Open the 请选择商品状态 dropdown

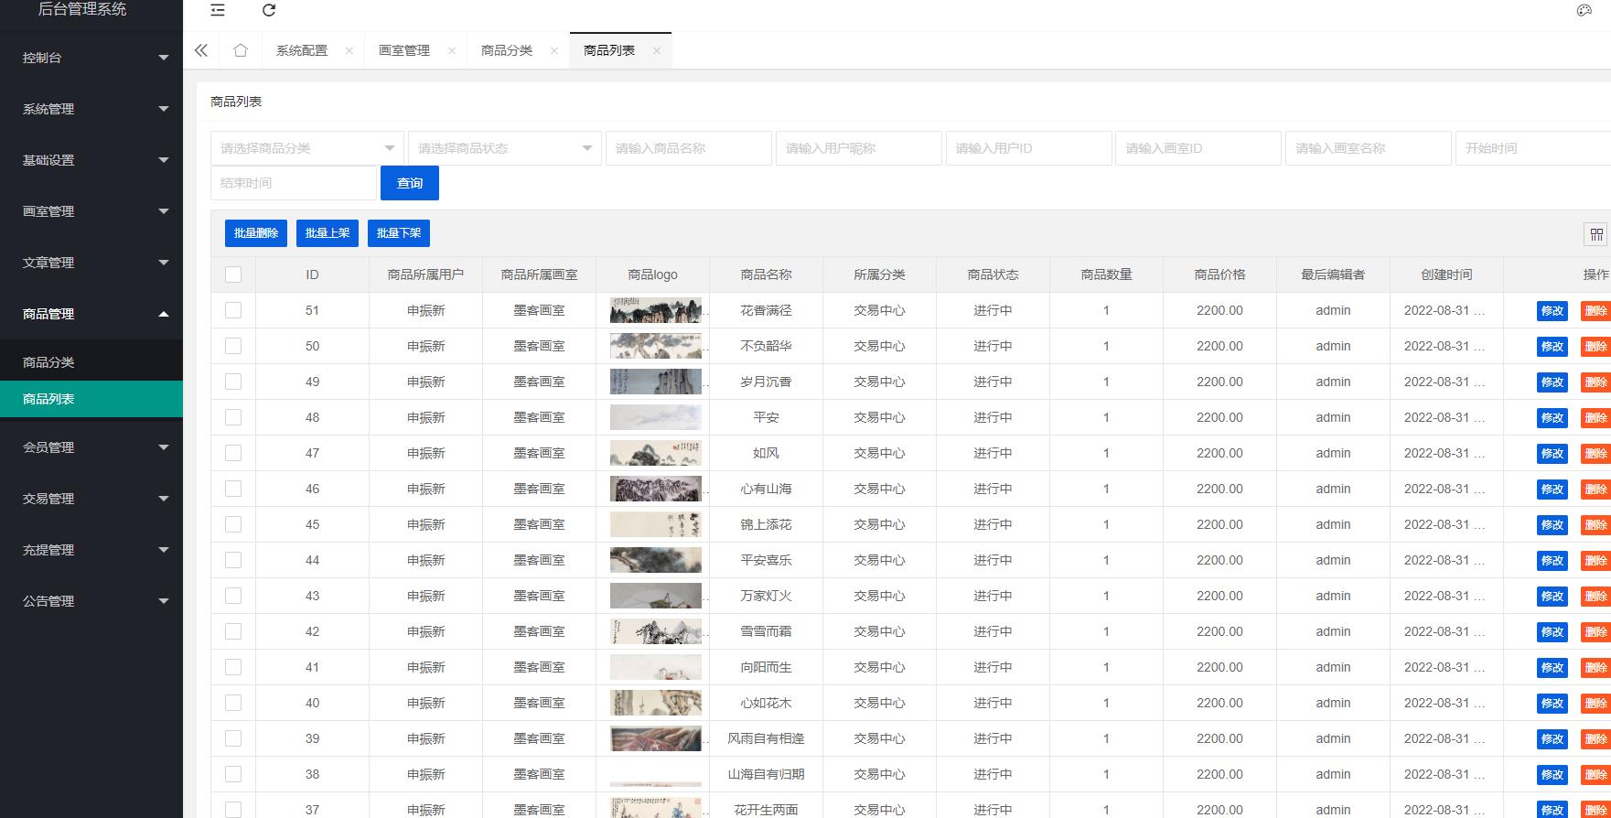[504, 148]
